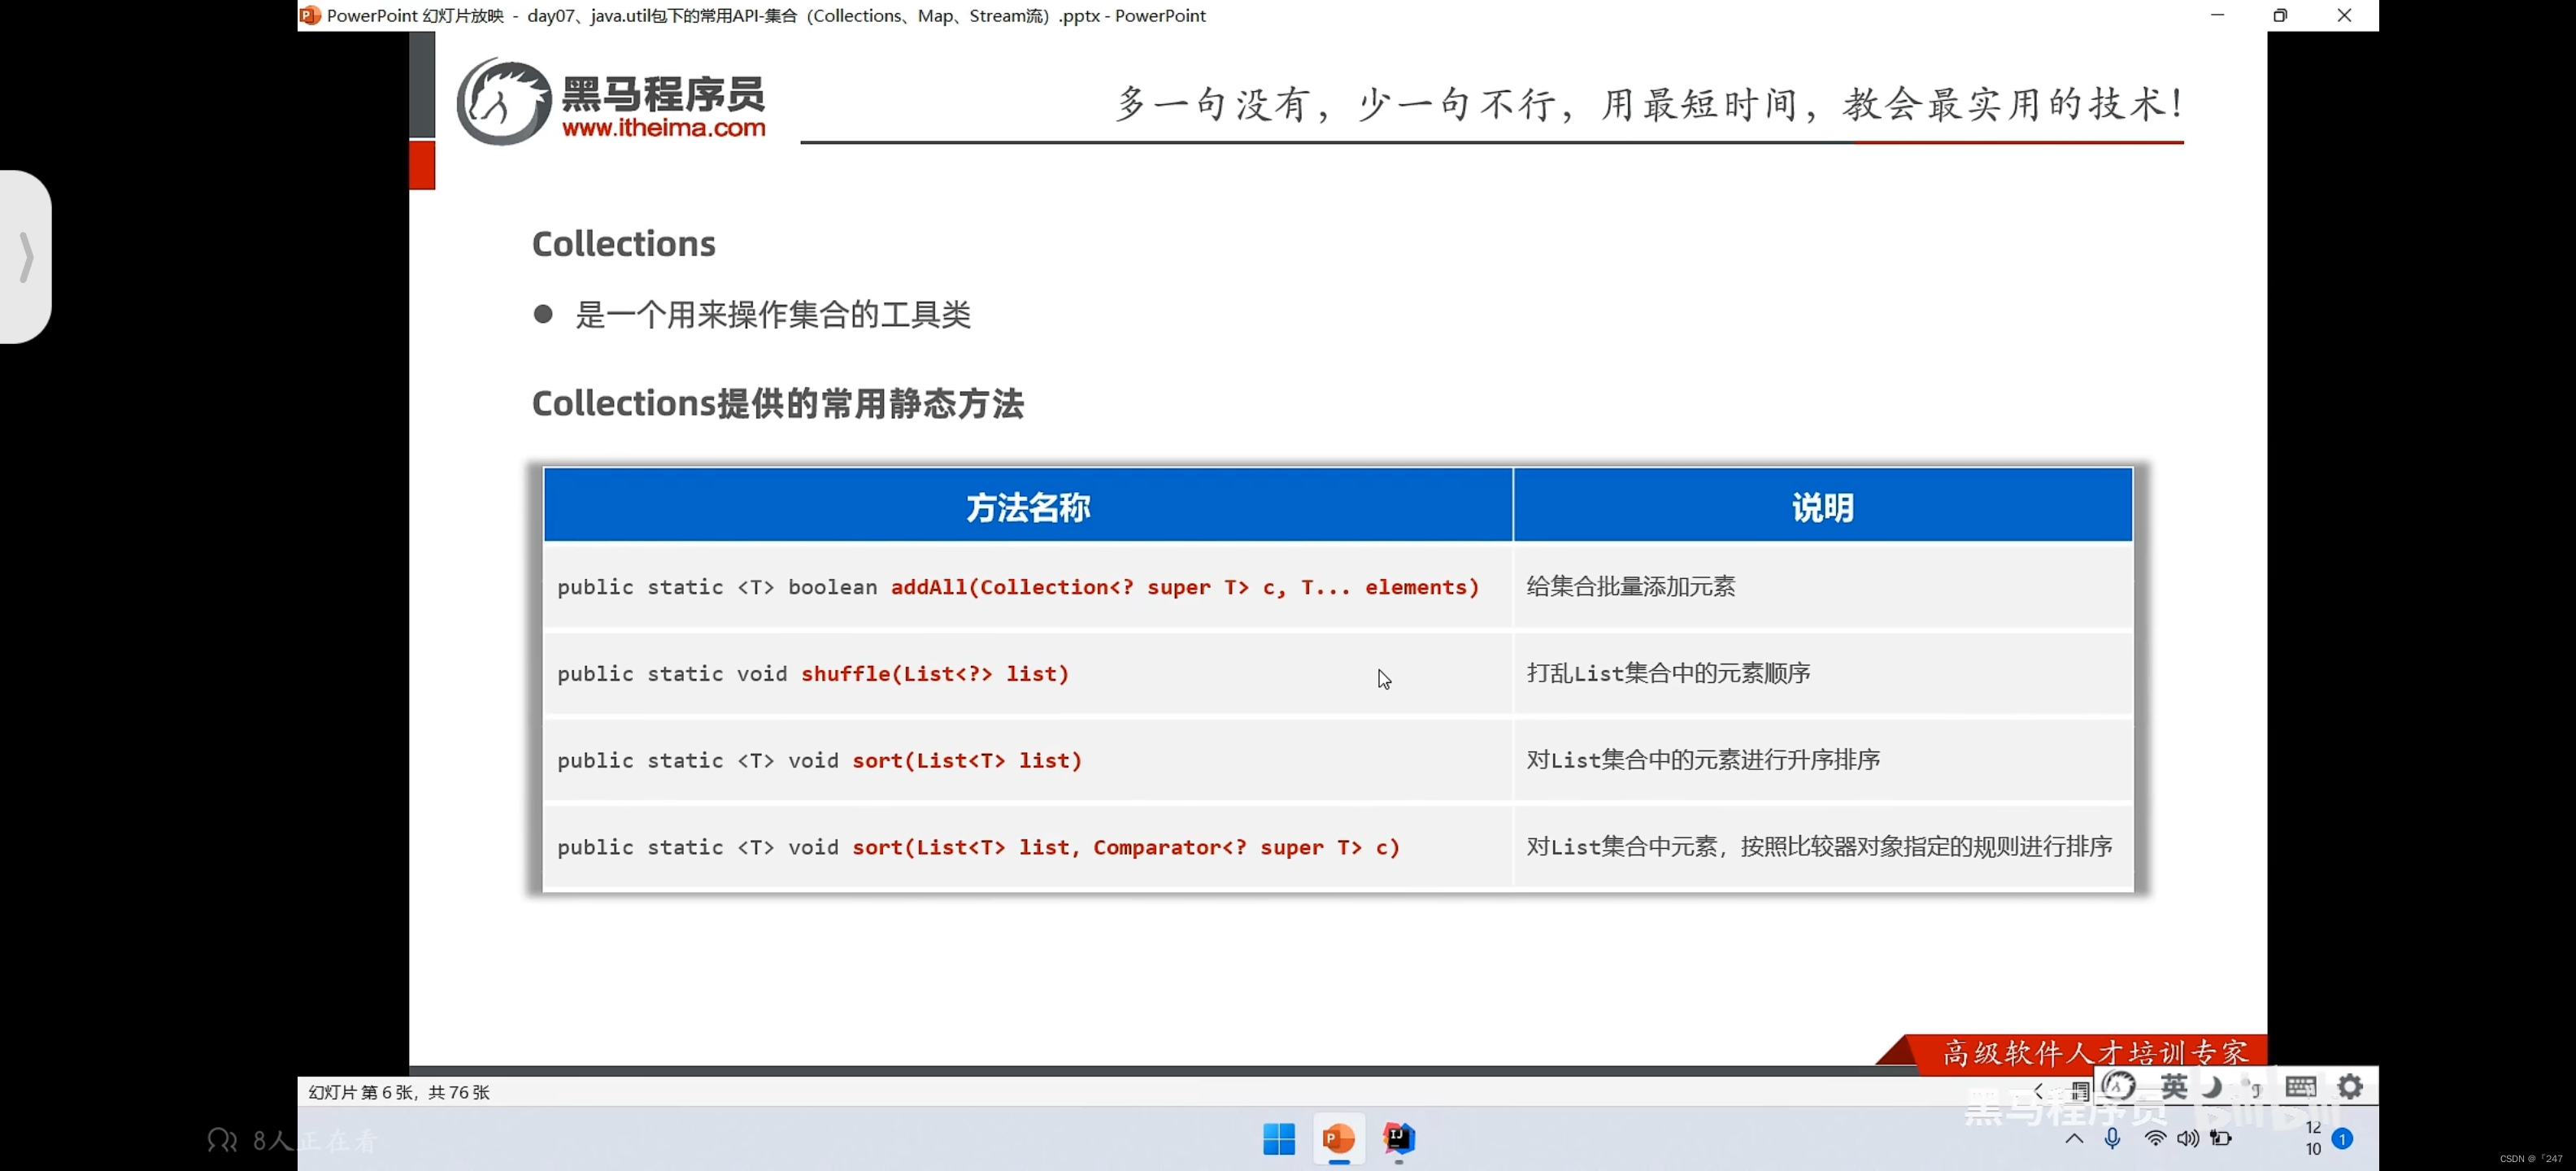Click slide counter 幻灯片 第6张
Image resolution: width=2576 pixels, height=1171 pixels.
399,1092
